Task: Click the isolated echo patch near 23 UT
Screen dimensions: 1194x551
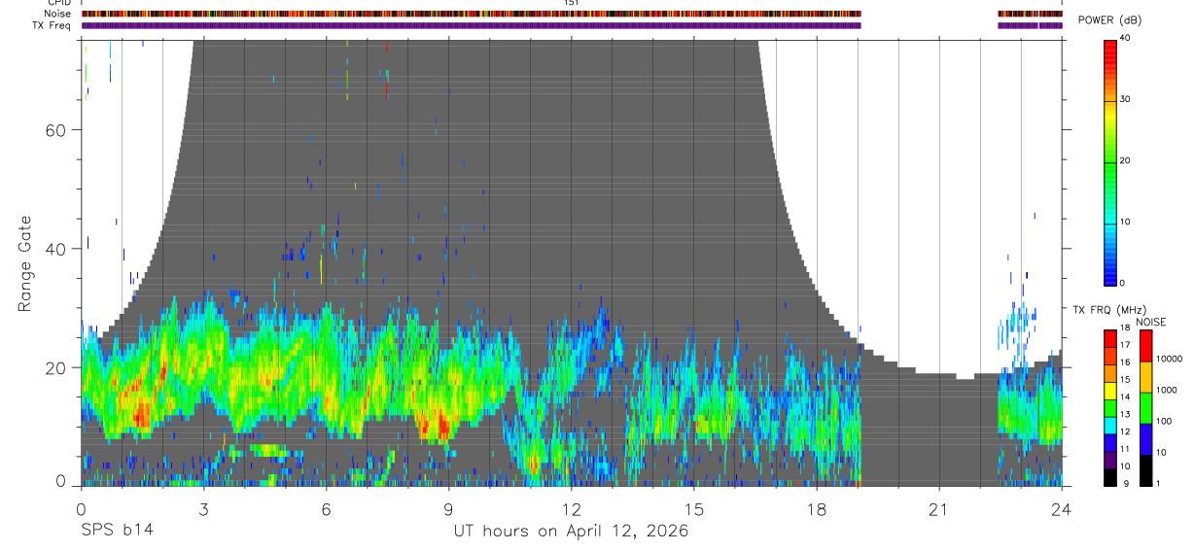Action: click(1017, 327)
